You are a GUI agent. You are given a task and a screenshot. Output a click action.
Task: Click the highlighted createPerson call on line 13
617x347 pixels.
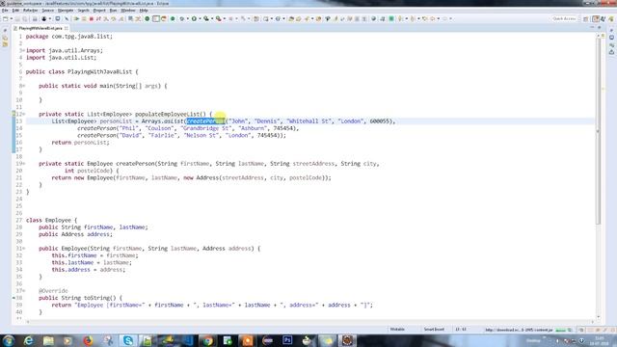point(205,121)
